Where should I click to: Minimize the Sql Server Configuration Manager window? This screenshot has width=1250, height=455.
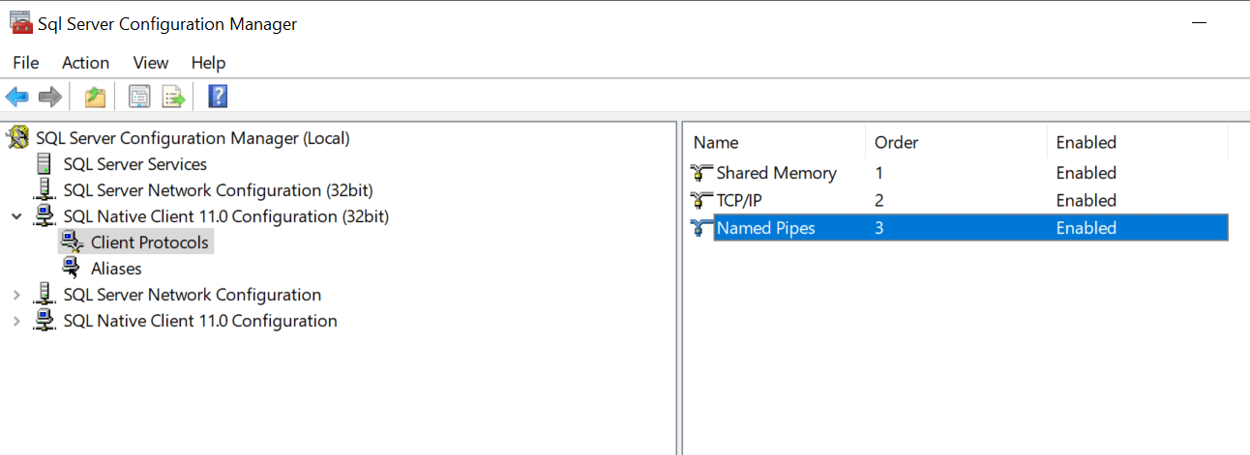[x=1199, y=23]
